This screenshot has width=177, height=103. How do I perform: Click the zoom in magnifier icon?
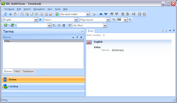[130, 20]
